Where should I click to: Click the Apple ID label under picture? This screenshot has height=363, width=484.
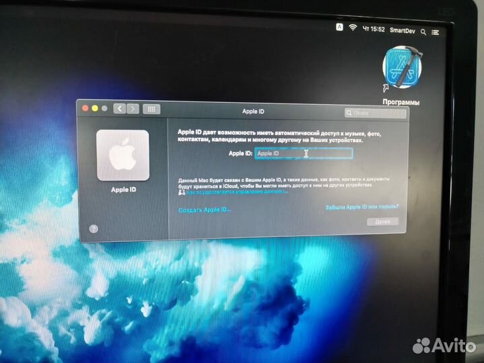(x=123, y=190)
